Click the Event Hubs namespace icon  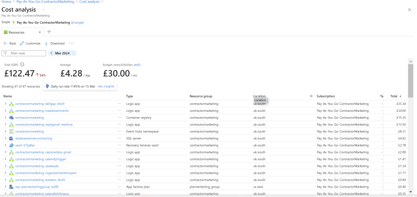click(11, 131)
